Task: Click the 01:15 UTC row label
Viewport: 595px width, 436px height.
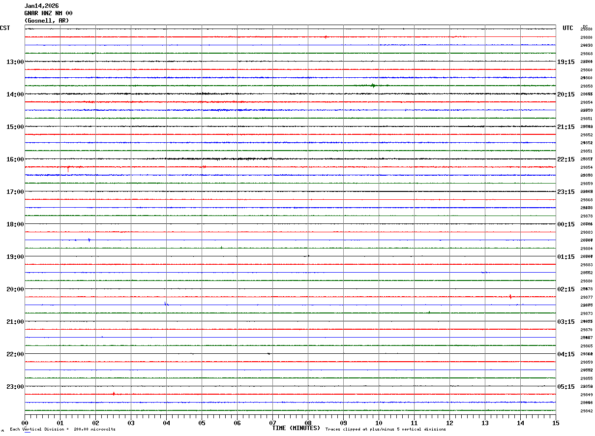Action: (566, 257)
